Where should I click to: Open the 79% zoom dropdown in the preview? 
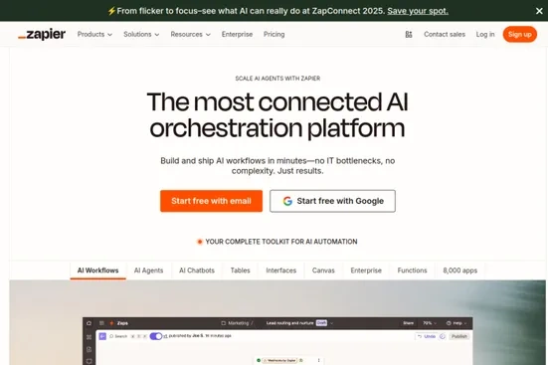[x=430, y=323]
